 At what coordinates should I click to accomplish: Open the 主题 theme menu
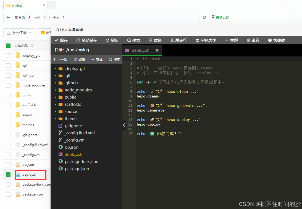point(232,40)
